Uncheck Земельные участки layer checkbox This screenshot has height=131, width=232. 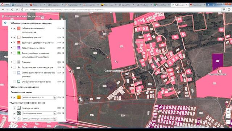(14, 37)
